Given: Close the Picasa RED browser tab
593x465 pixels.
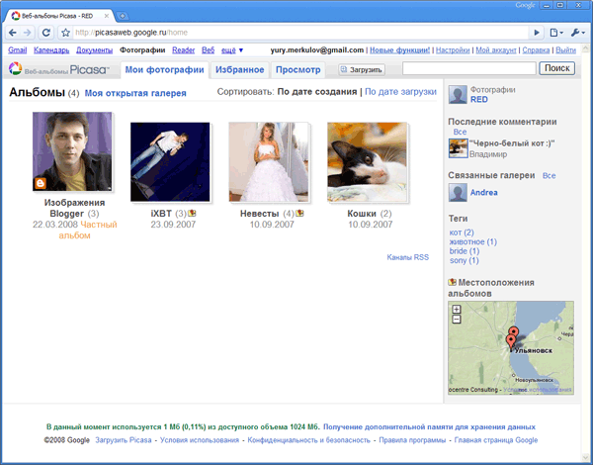Looking at the screenshot, I should coord(107,16).
